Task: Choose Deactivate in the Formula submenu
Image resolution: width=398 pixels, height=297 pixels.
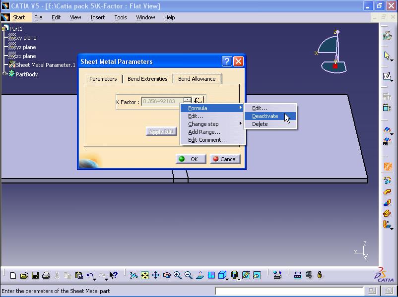Action: coord(270,116)
